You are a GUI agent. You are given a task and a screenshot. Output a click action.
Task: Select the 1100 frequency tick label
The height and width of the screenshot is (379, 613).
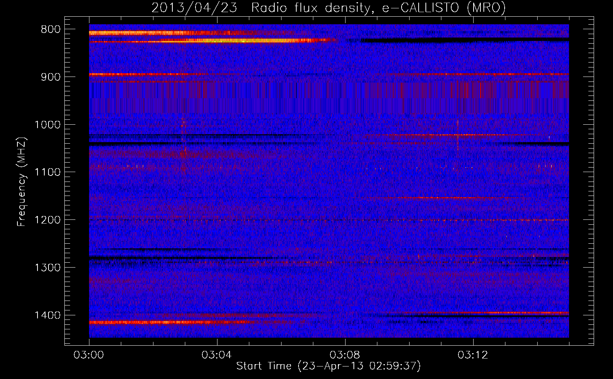[47, 172]
